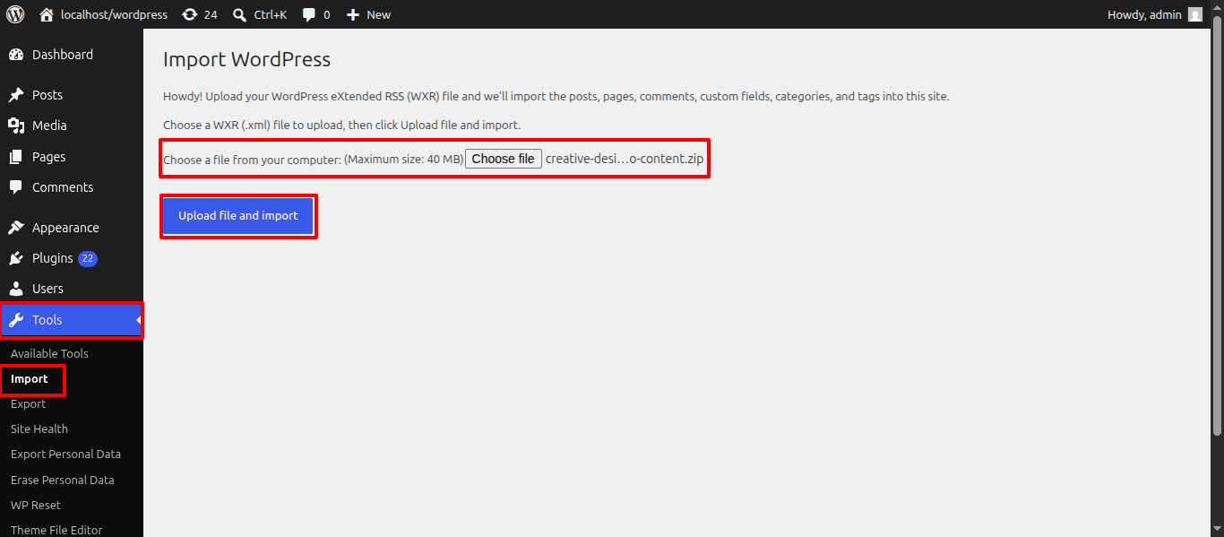Click the localhost/wordpress site name link
Viewport: 1224px width, 537px height.
click(114, 14)
